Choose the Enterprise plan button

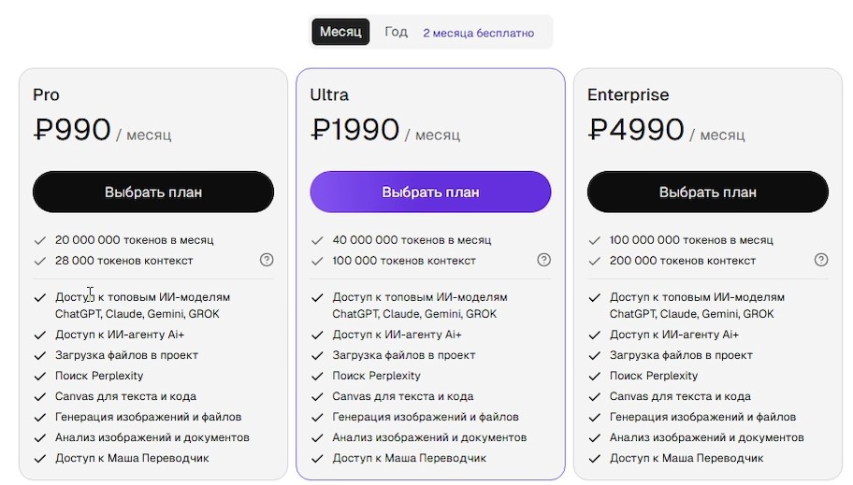[708, 192]
